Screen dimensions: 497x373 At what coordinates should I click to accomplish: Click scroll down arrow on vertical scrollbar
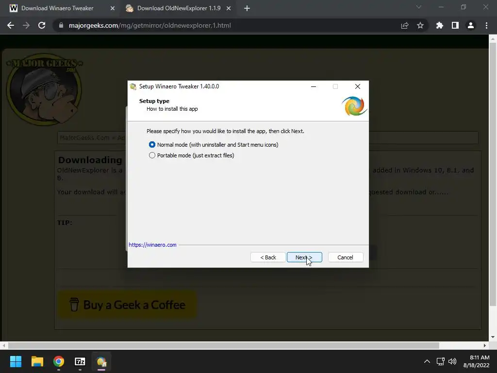click(x=493, y=337)
